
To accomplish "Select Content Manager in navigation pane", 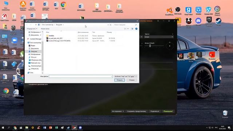I will click(x=36, y=39).
